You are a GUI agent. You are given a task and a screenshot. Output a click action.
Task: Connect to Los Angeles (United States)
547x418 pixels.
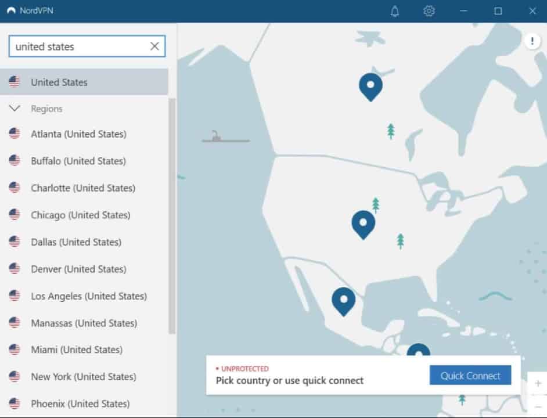[x=84, y=296]
